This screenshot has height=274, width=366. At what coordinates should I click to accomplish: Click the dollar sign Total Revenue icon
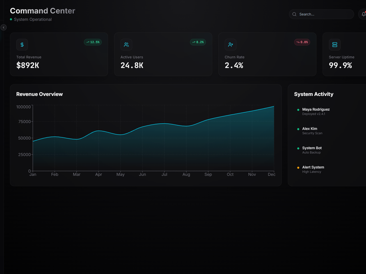[22, 45]
